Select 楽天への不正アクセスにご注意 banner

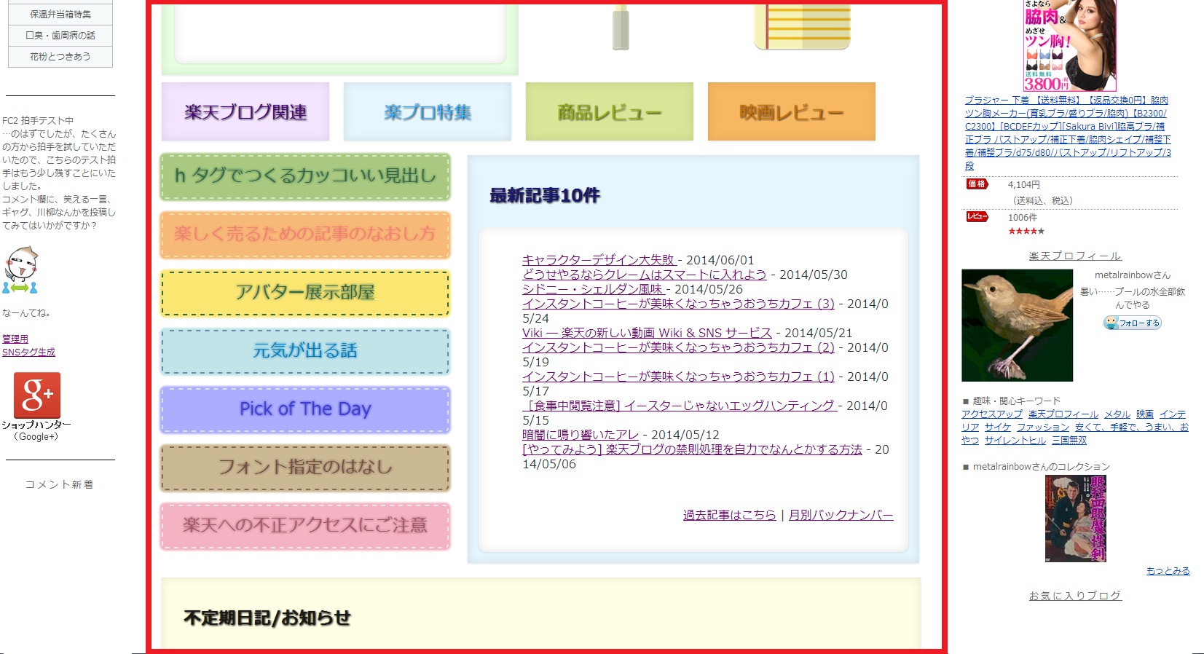pos(305,526)
